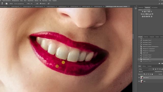The width and height of the screenshot is (163, 92).
Task: Open blend mode dropdown Обычные
Action: point(146,72)
